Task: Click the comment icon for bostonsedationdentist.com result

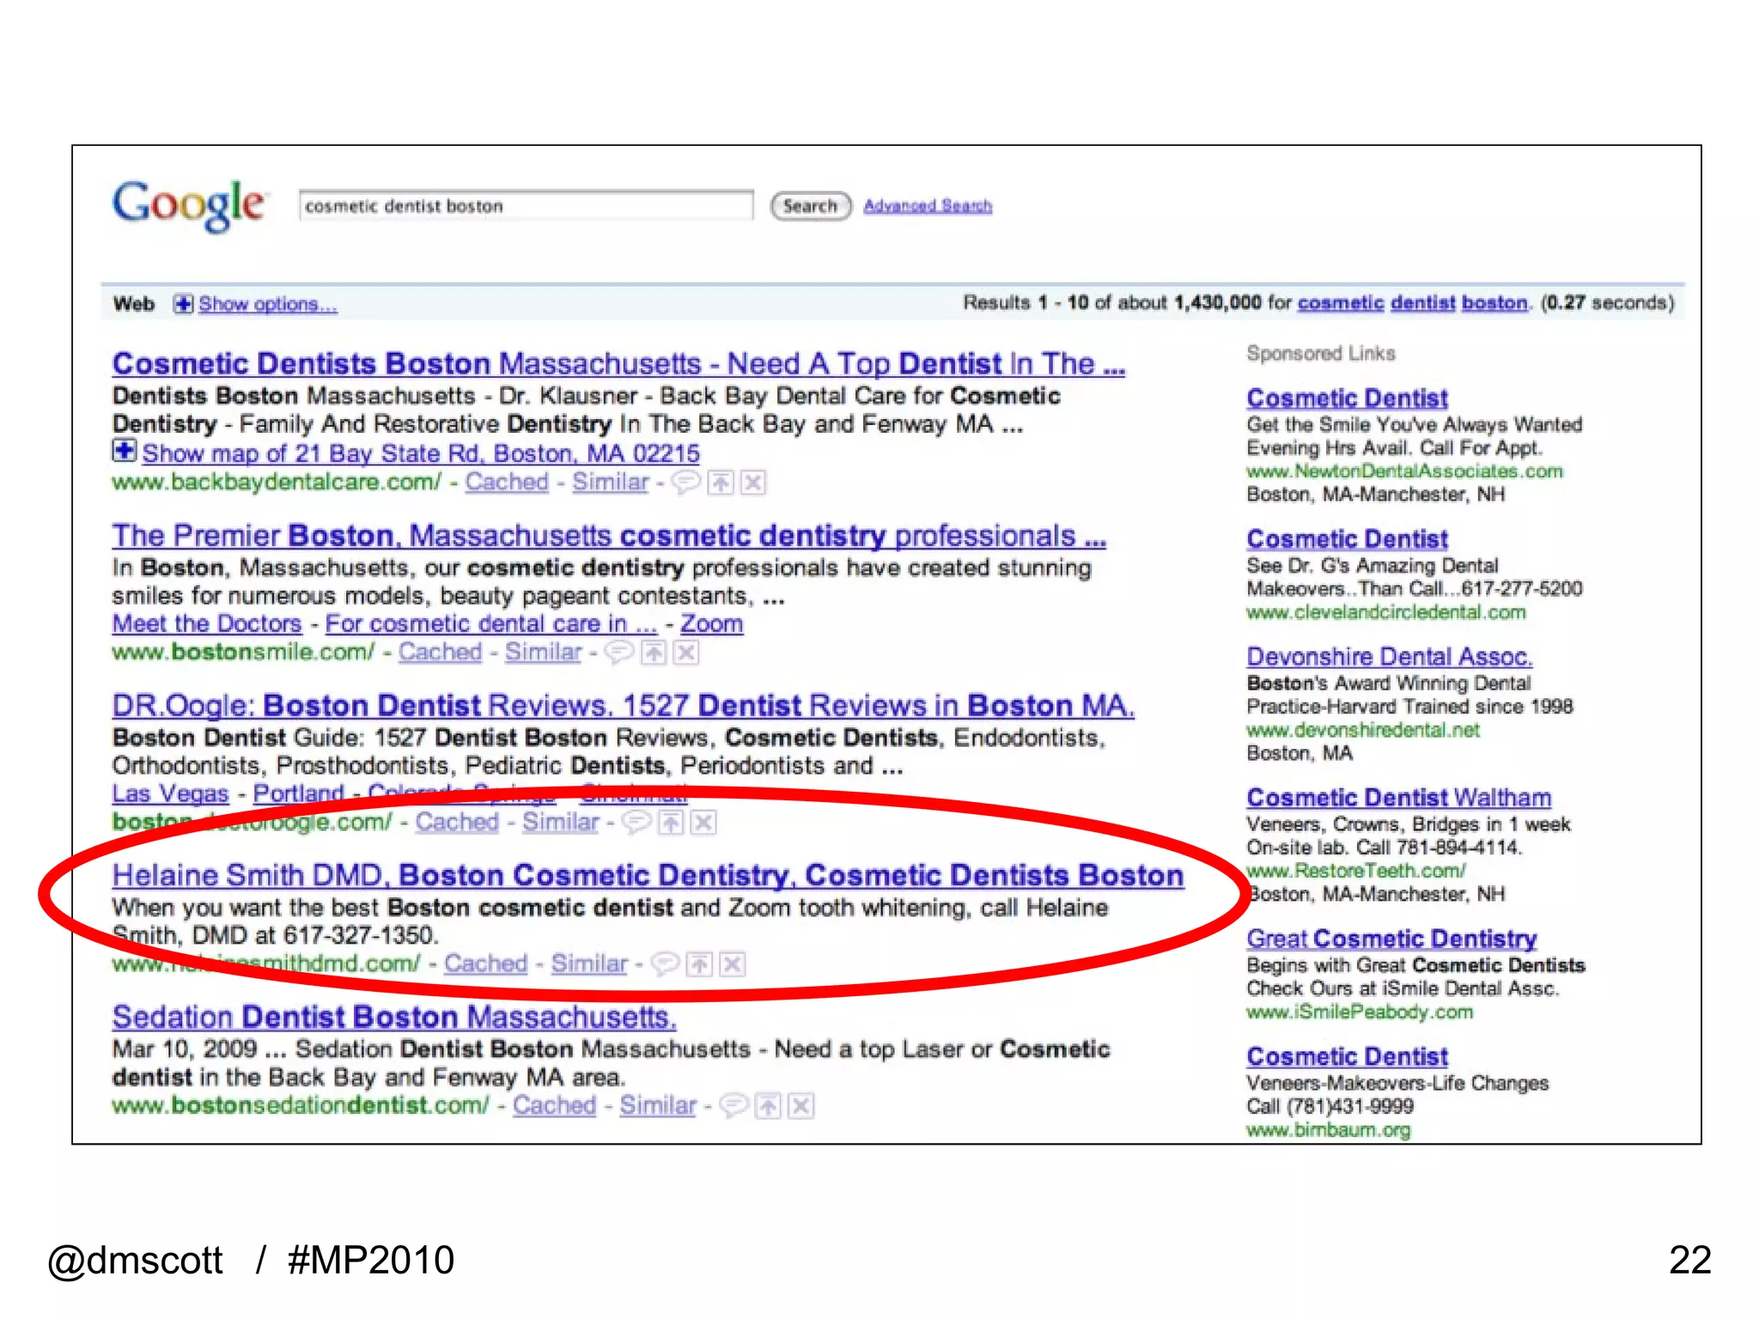Action: point(733,1106)
